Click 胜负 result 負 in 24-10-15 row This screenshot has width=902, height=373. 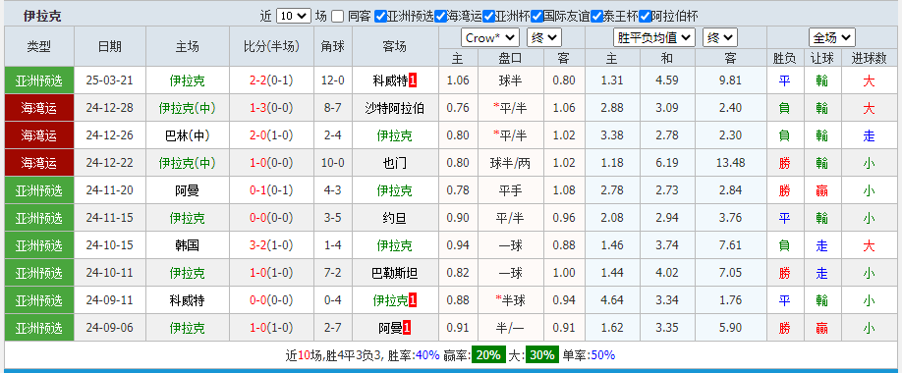coord(784,245)
